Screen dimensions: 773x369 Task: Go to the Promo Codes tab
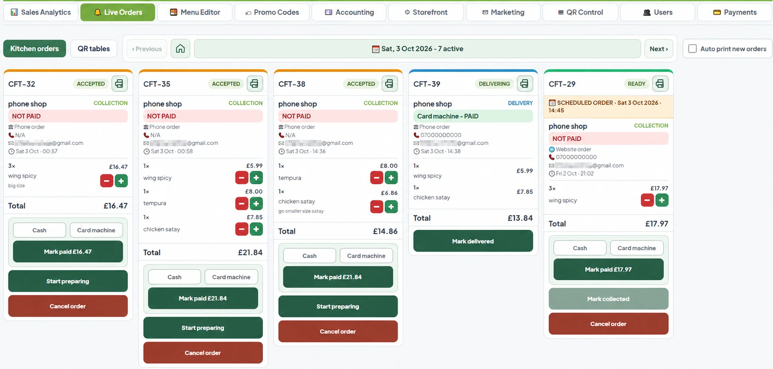click(x=272, y=12)
